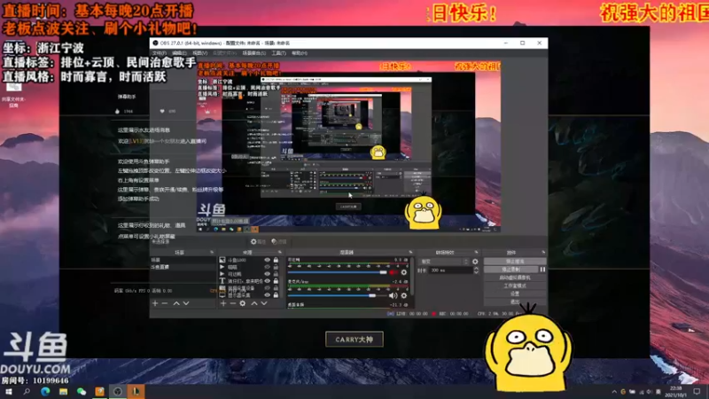Click the 停止录制 stop recording button

(511, 270)
